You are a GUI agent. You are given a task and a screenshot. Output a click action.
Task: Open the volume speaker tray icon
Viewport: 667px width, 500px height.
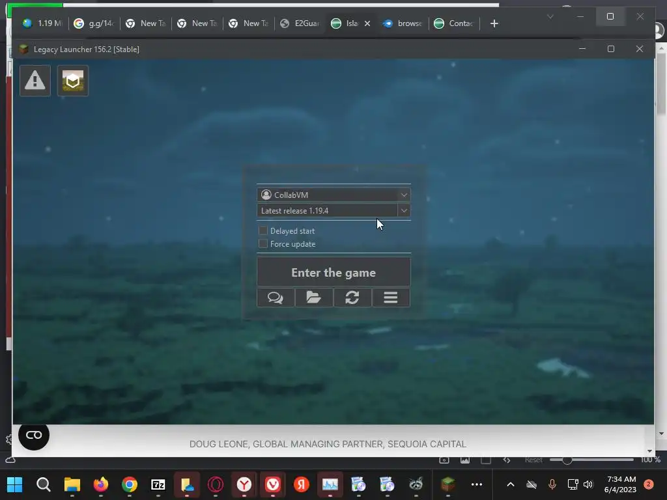[588, 484]
